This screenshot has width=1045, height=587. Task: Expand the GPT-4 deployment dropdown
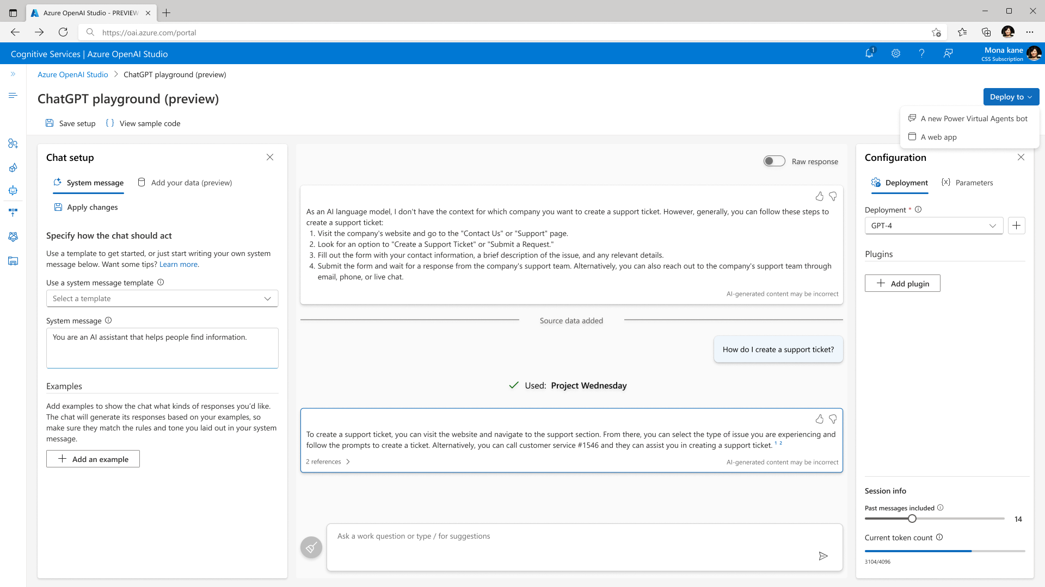pyautogui.click(x=933, y=226)
